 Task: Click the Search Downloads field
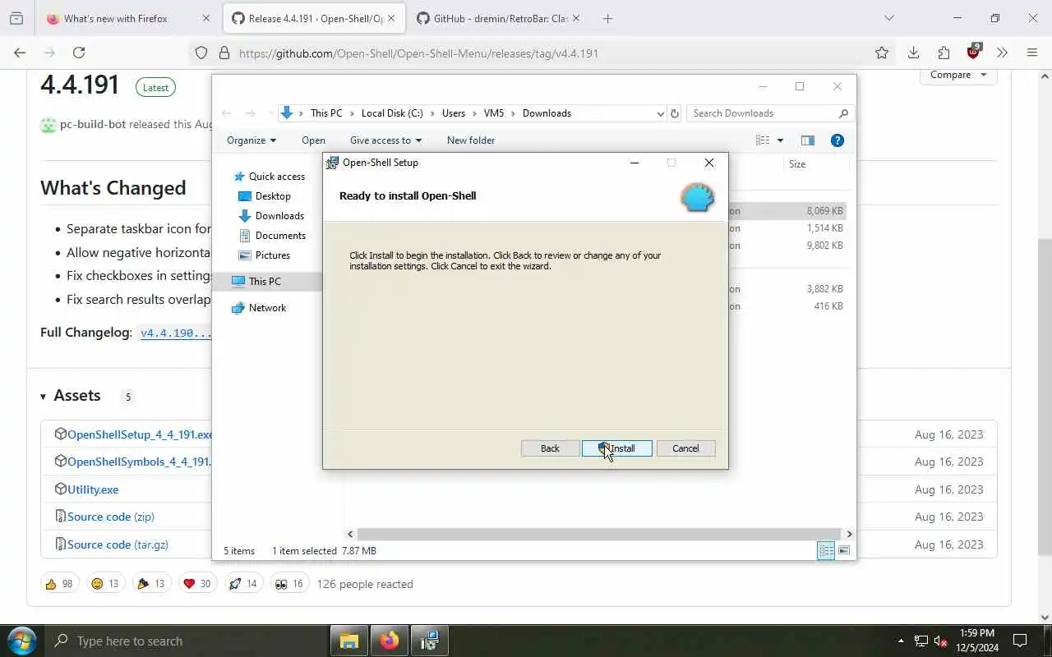[769, 113]
